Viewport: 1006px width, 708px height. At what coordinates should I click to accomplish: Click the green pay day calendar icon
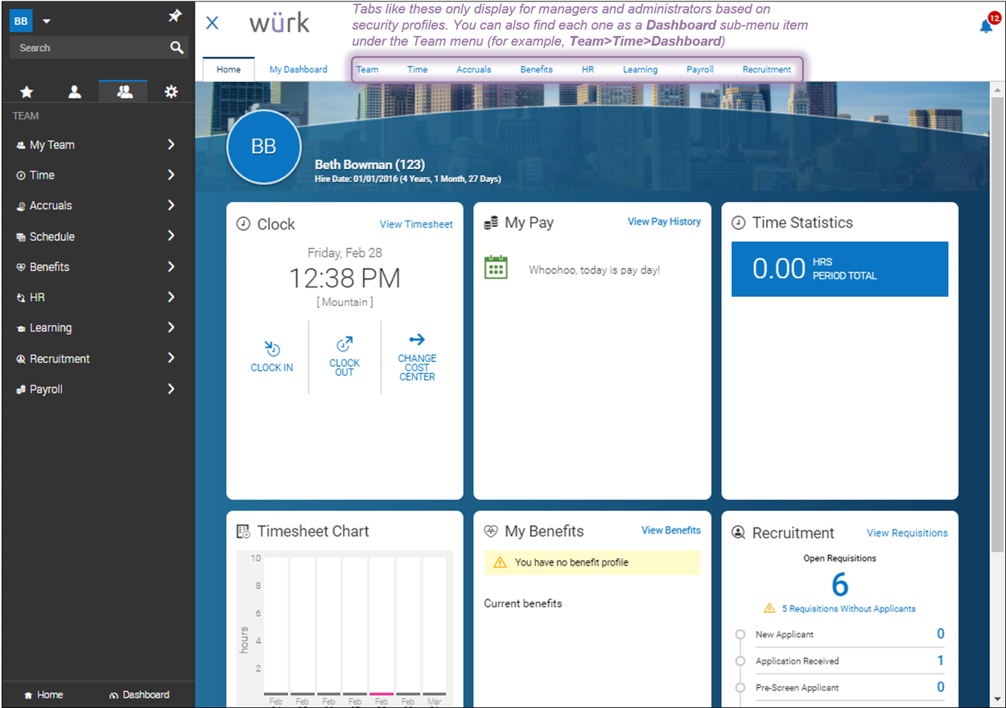click(x=496, y=267)
